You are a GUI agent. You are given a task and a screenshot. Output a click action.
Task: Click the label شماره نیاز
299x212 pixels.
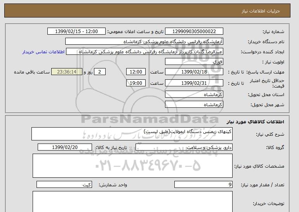pyautogui.click(x=273, y=32)
